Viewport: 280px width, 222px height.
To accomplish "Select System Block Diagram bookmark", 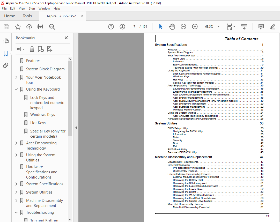I will [45, 69].
